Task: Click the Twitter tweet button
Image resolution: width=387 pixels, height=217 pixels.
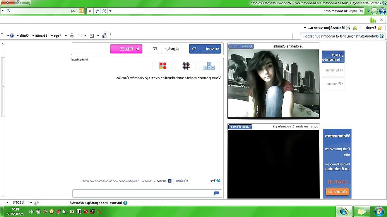Action: click(x=216, y=181)
